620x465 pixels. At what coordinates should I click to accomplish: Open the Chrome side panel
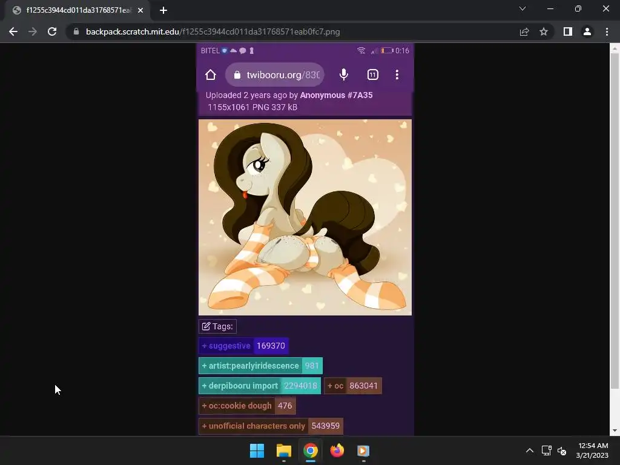click(x=568, y=31)
